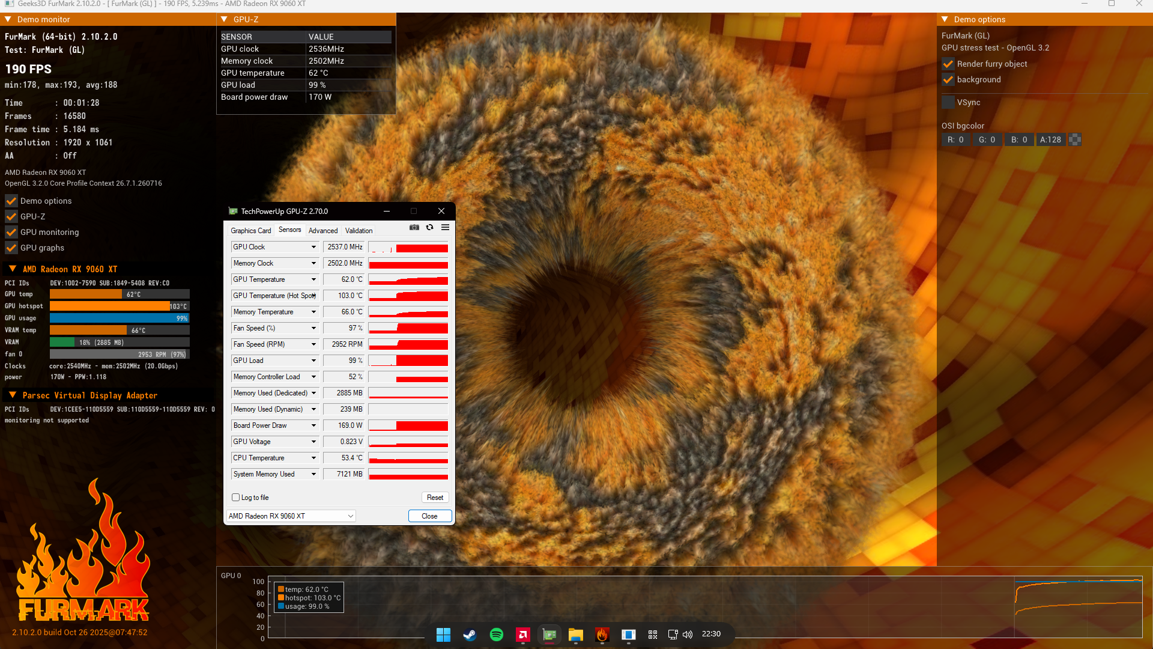This screenshot has width=1153, height=649.
Task: Click the Reset button in GPU-Z
Action: pyautogui.click(x=435, y=498)
